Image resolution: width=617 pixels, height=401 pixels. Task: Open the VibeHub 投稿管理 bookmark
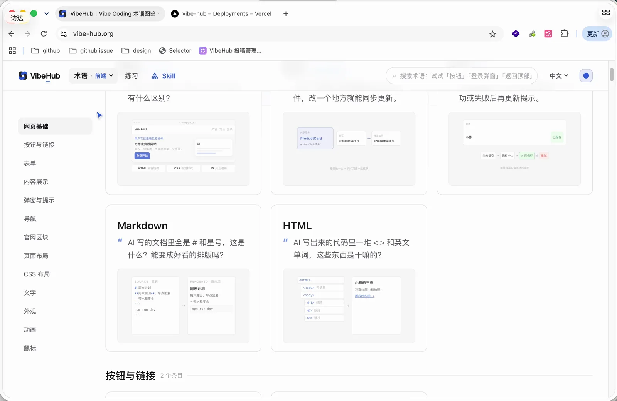coord(230,51)
